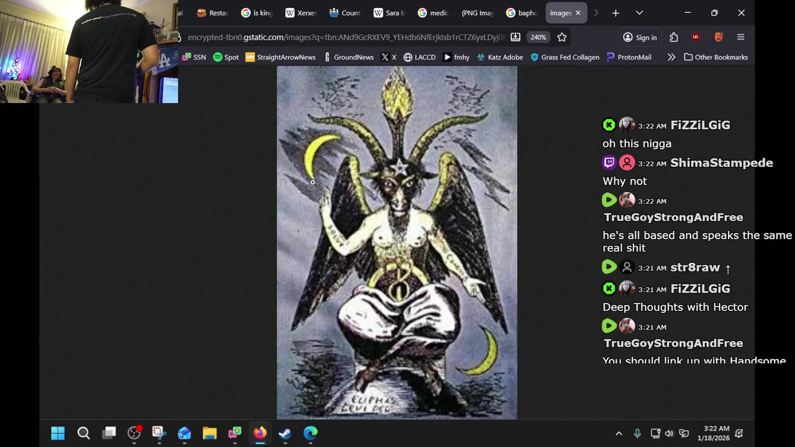Open the network tray icon
This screenshot has height=447, width=795.
coord(655,433)
